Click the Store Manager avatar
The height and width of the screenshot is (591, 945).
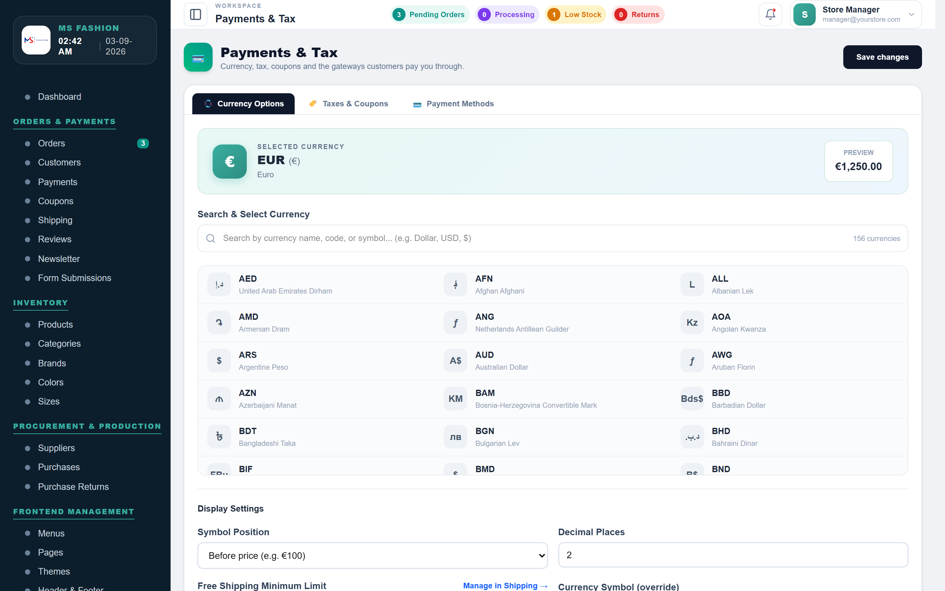pos(805,14)
